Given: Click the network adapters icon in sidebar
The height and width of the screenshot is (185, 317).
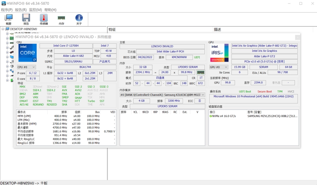Looking at the screenshot, I should (12, 70).
